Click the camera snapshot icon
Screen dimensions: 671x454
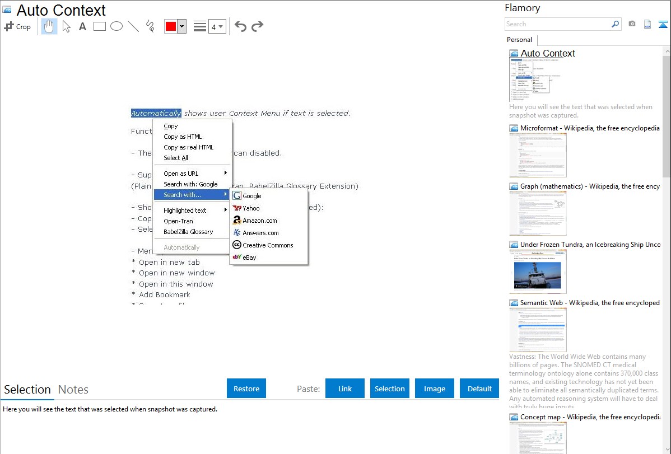click(632, 24)
